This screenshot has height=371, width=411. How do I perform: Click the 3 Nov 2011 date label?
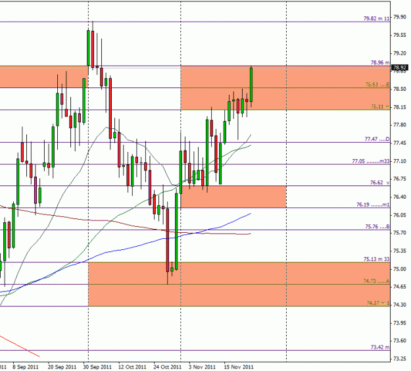[x=203, y=367]
